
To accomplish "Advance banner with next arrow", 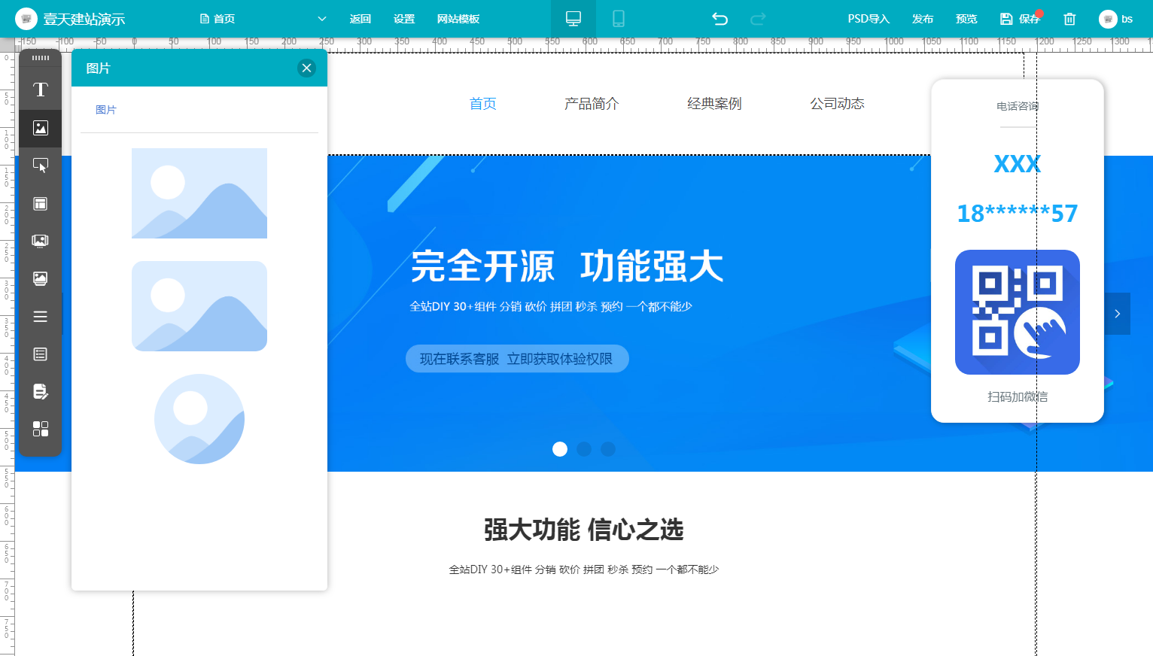I will 1118,314.
